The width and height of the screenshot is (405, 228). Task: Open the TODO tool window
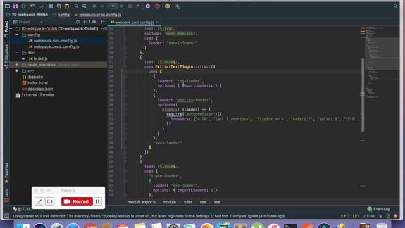[23, 209]
